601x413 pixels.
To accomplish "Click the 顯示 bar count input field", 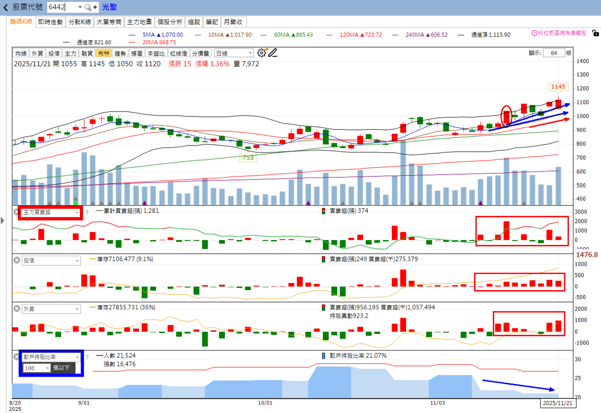I will 555,53.
